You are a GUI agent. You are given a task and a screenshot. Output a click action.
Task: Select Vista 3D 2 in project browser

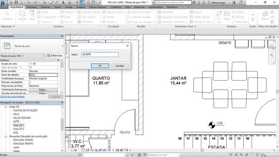(x=19, y=129)
